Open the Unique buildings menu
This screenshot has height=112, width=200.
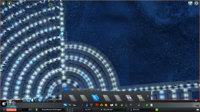(126, 105)
